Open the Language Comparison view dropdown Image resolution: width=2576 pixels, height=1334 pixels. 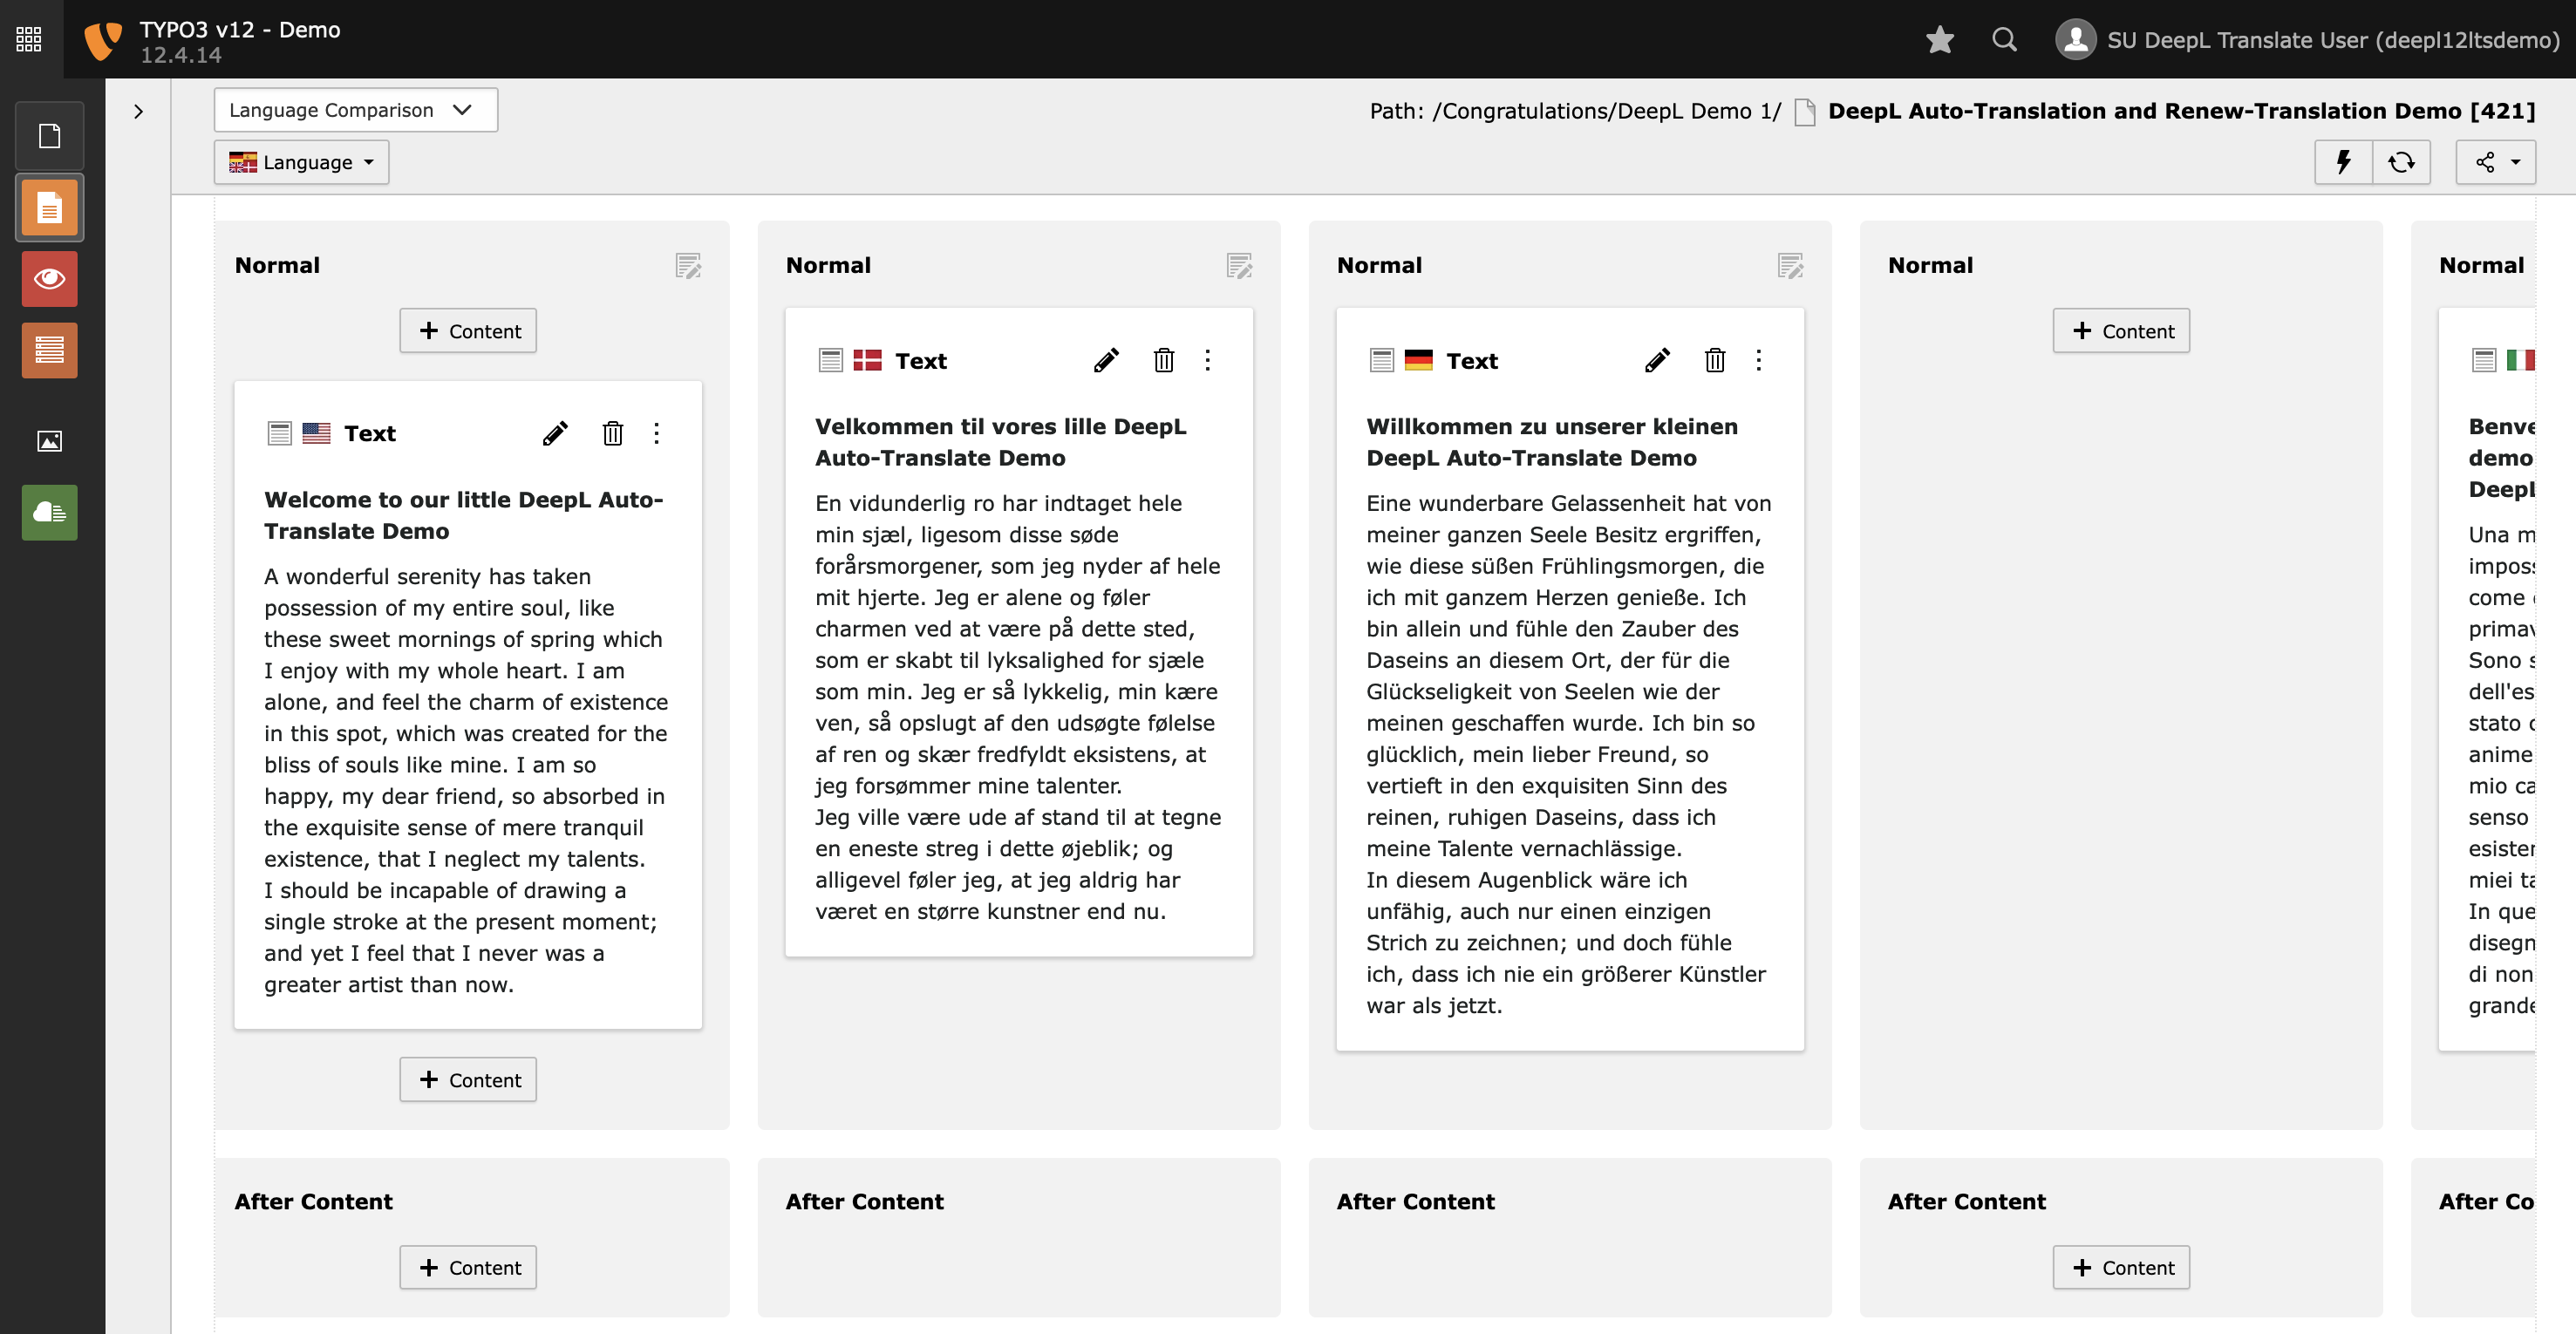tap(355, 109)
